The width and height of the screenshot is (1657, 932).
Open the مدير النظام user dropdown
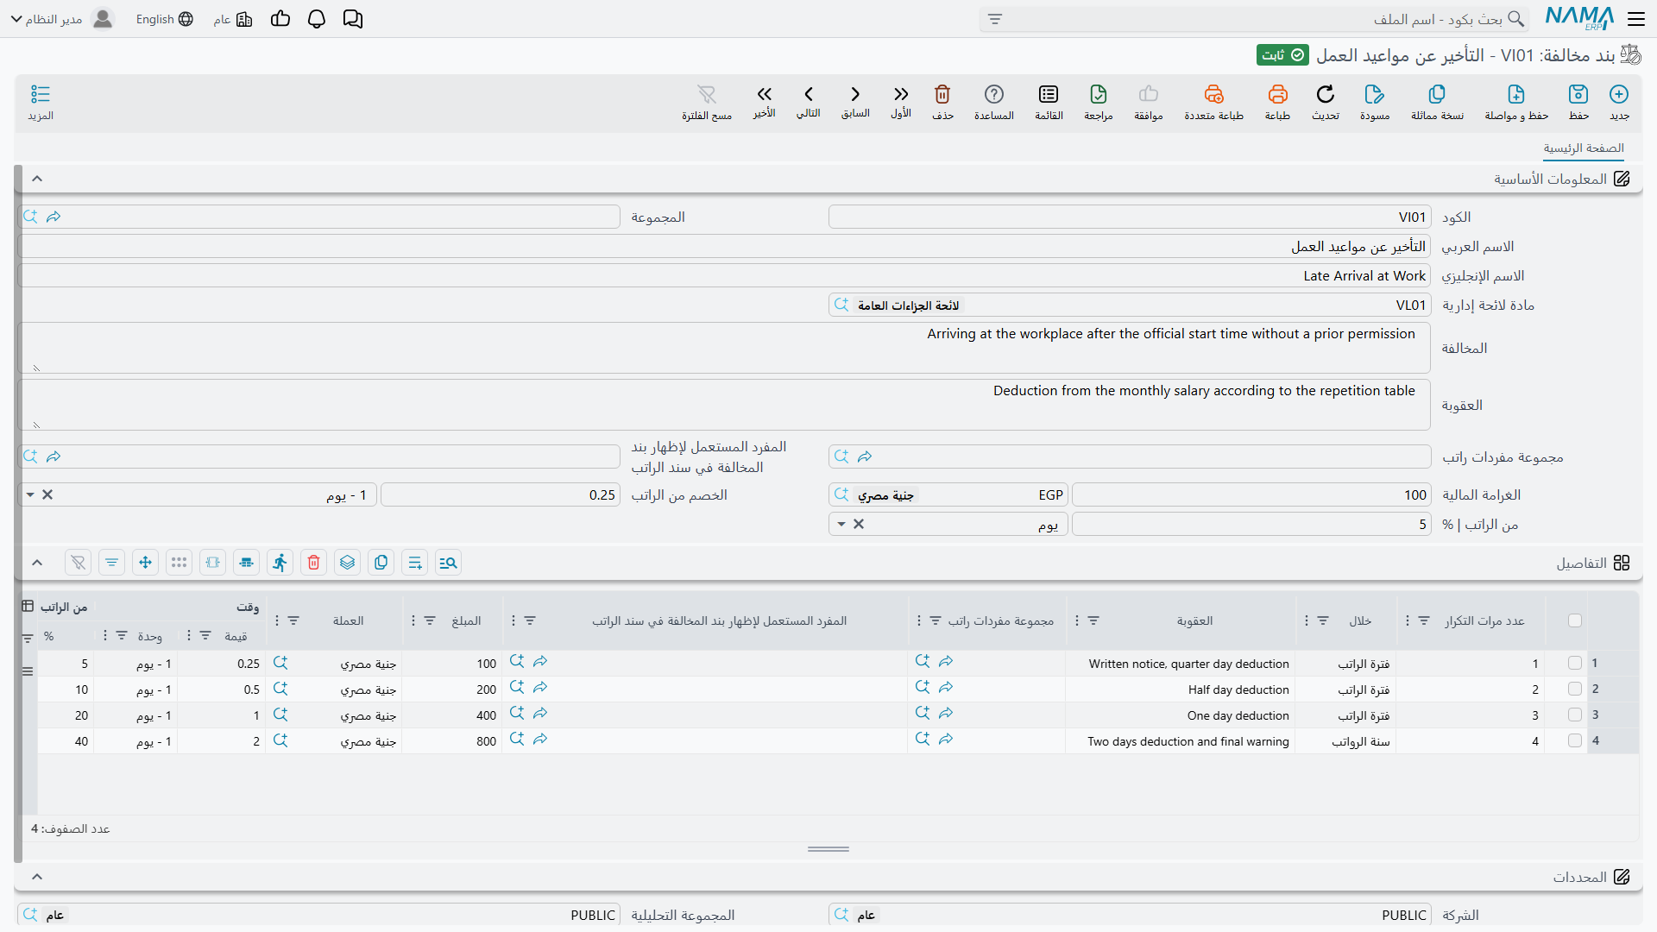(62, 19)
